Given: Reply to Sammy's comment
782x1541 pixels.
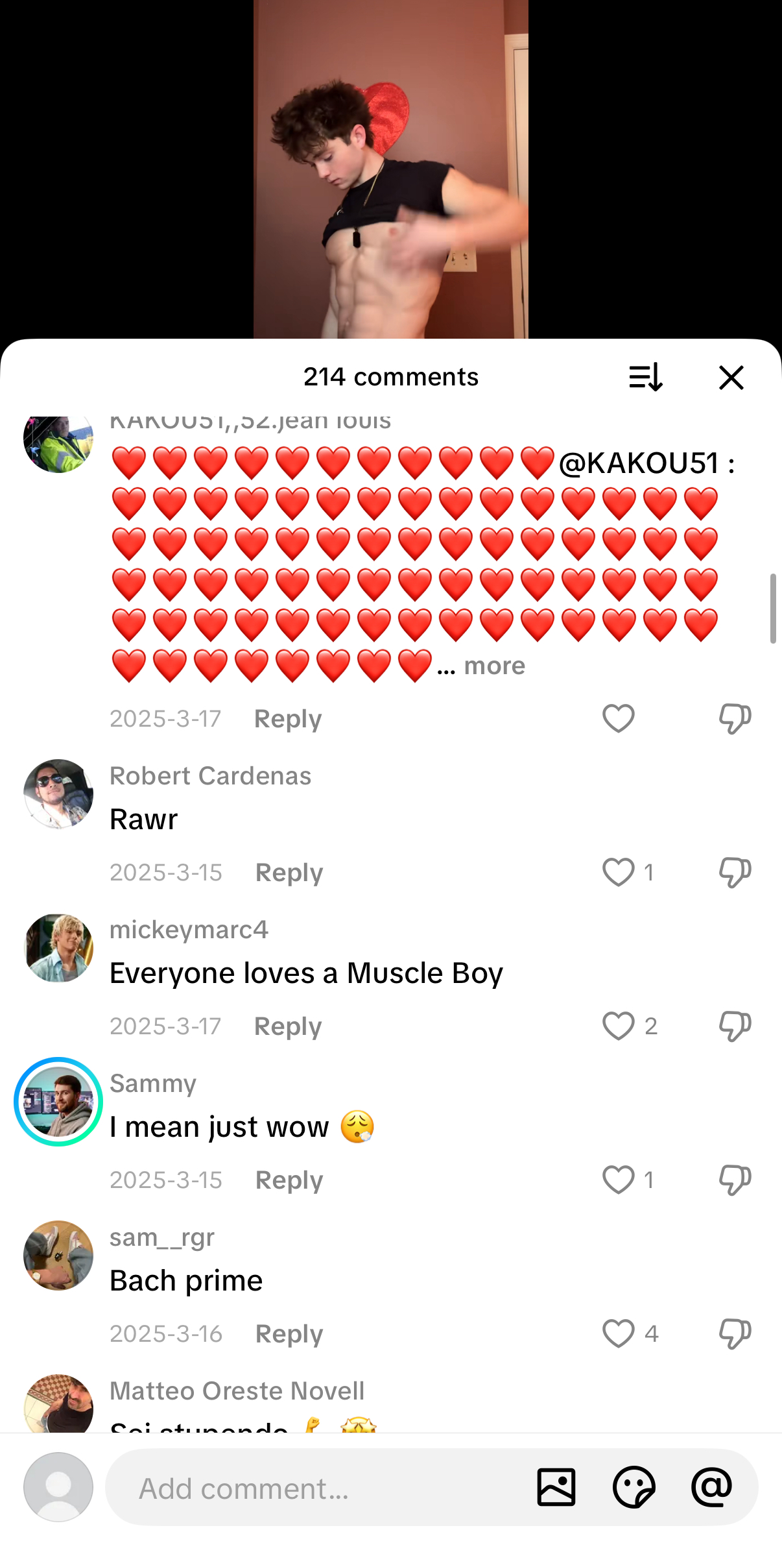Looking at the screenshot, I should click(x=289, y=1180).
